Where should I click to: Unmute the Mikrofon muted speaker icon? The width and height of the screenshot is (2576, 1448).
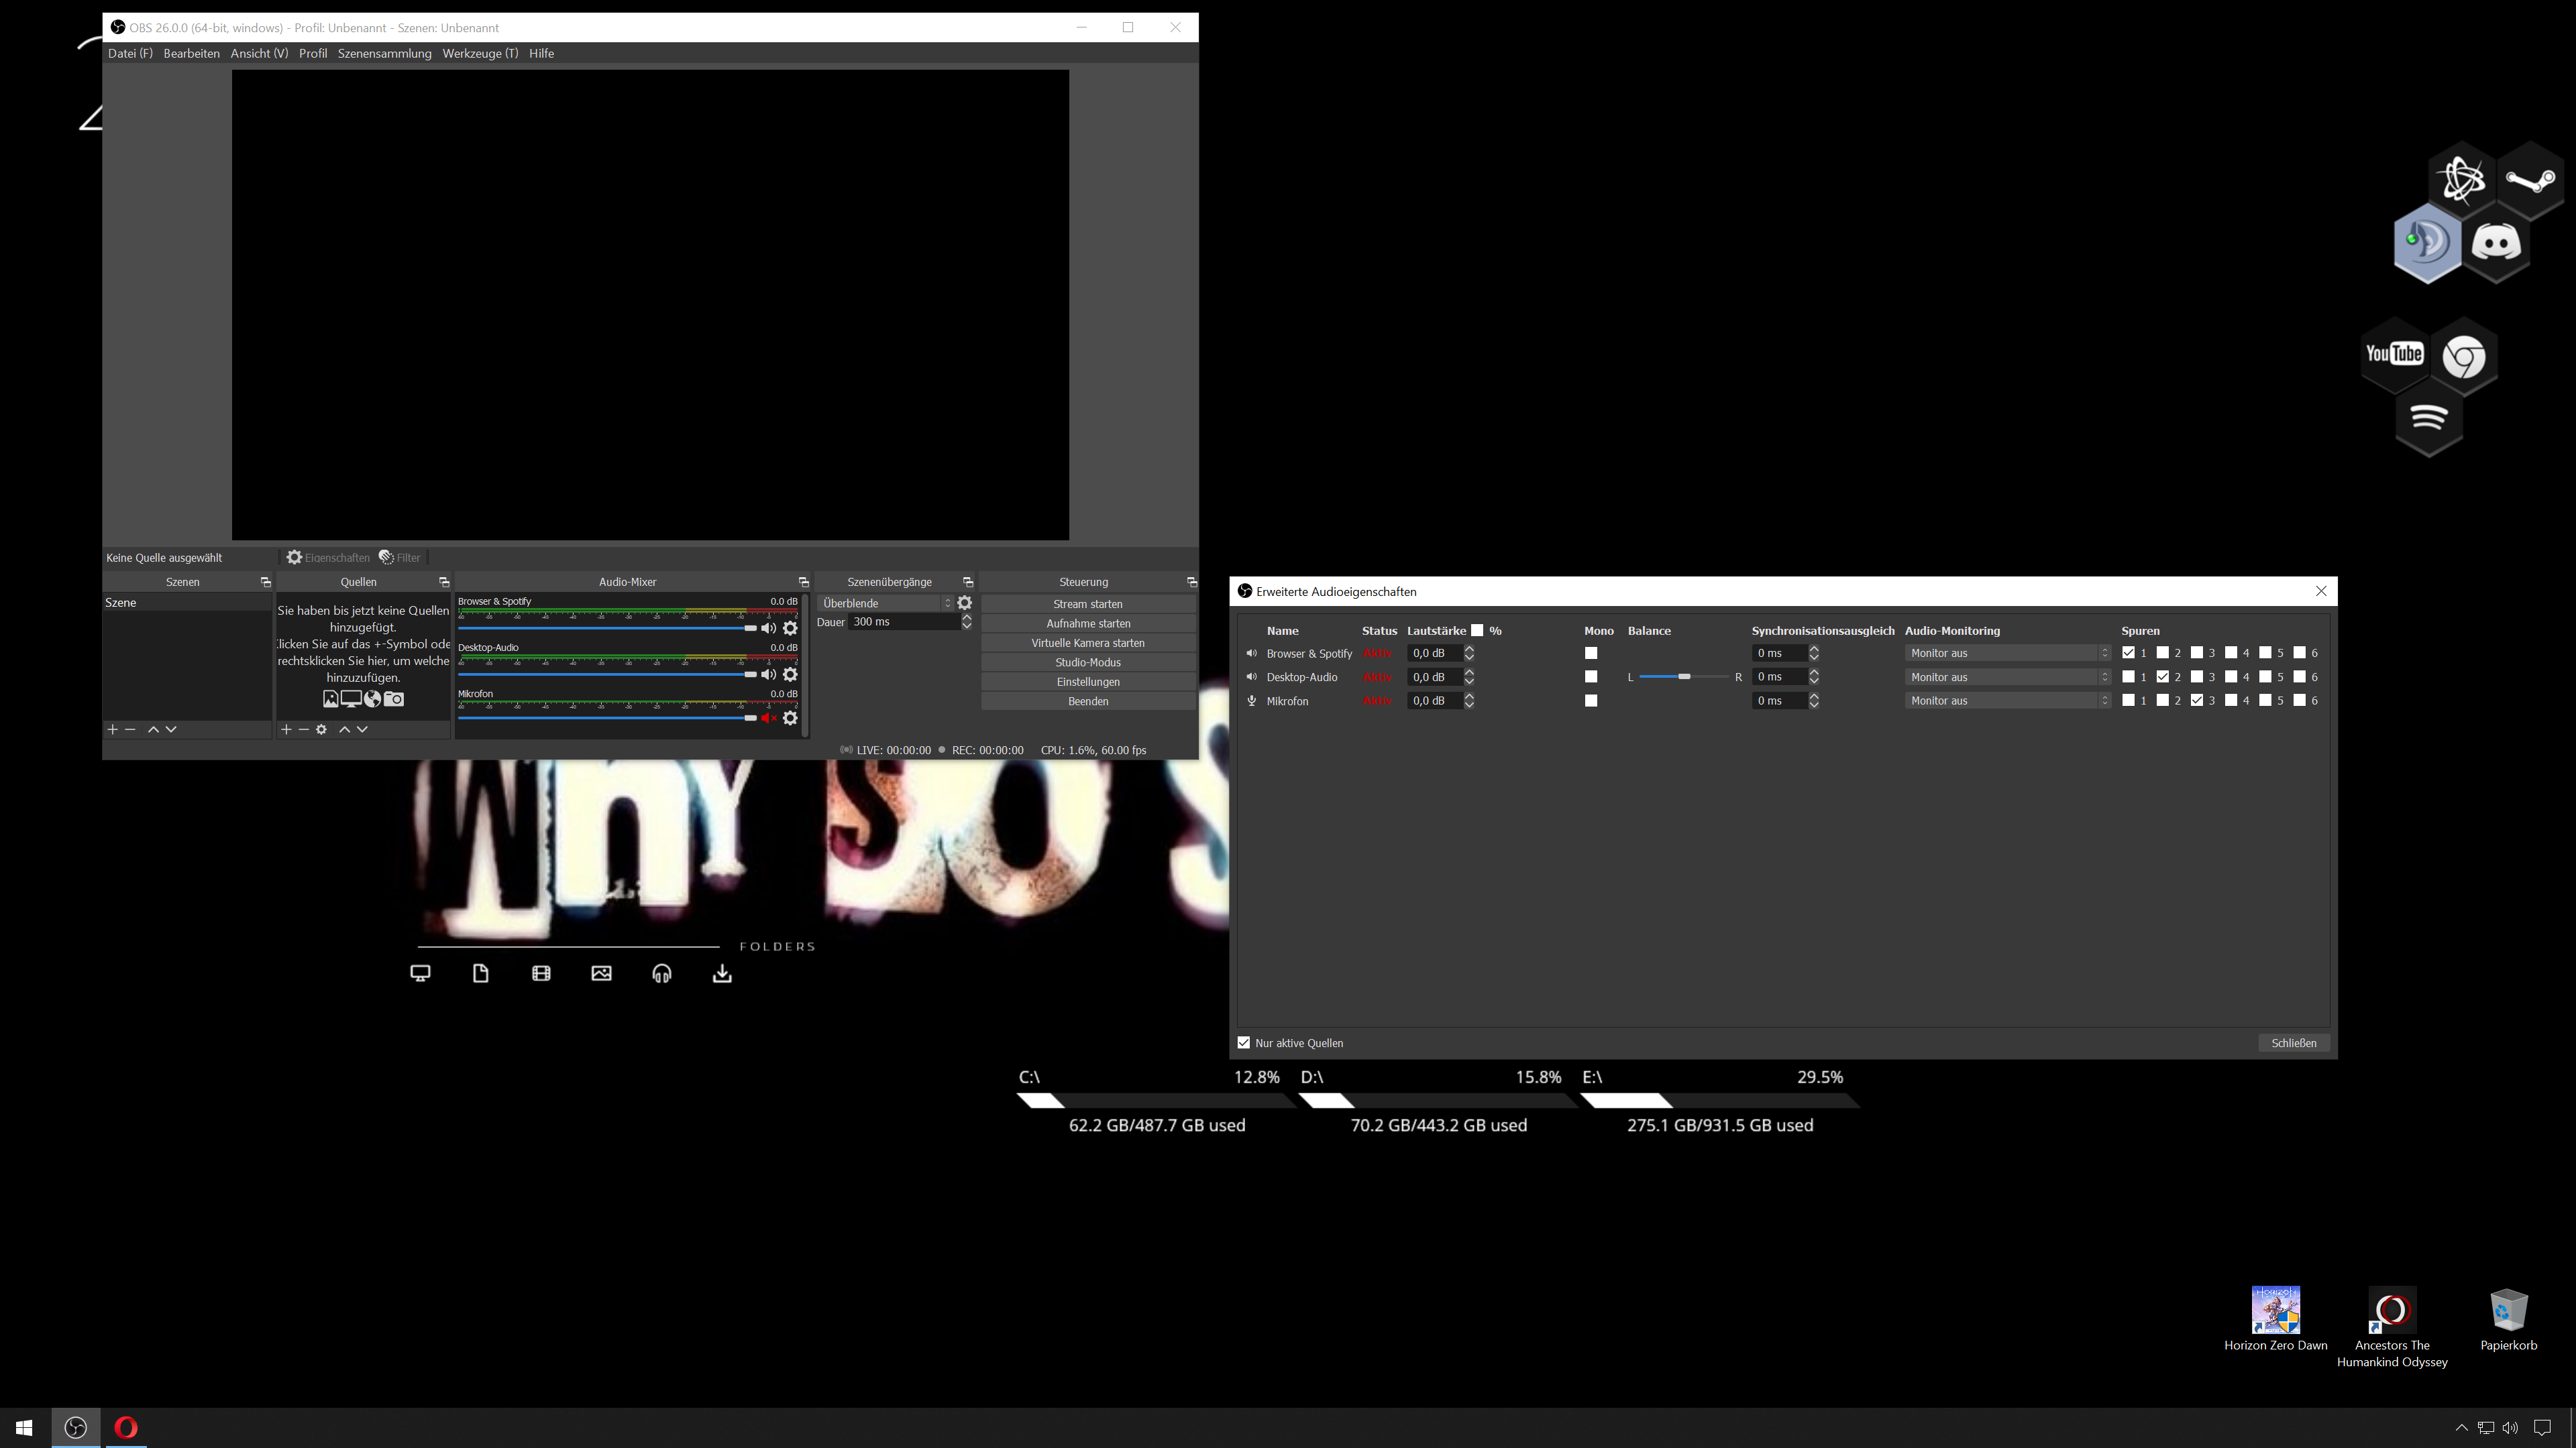tap(768, 719)
